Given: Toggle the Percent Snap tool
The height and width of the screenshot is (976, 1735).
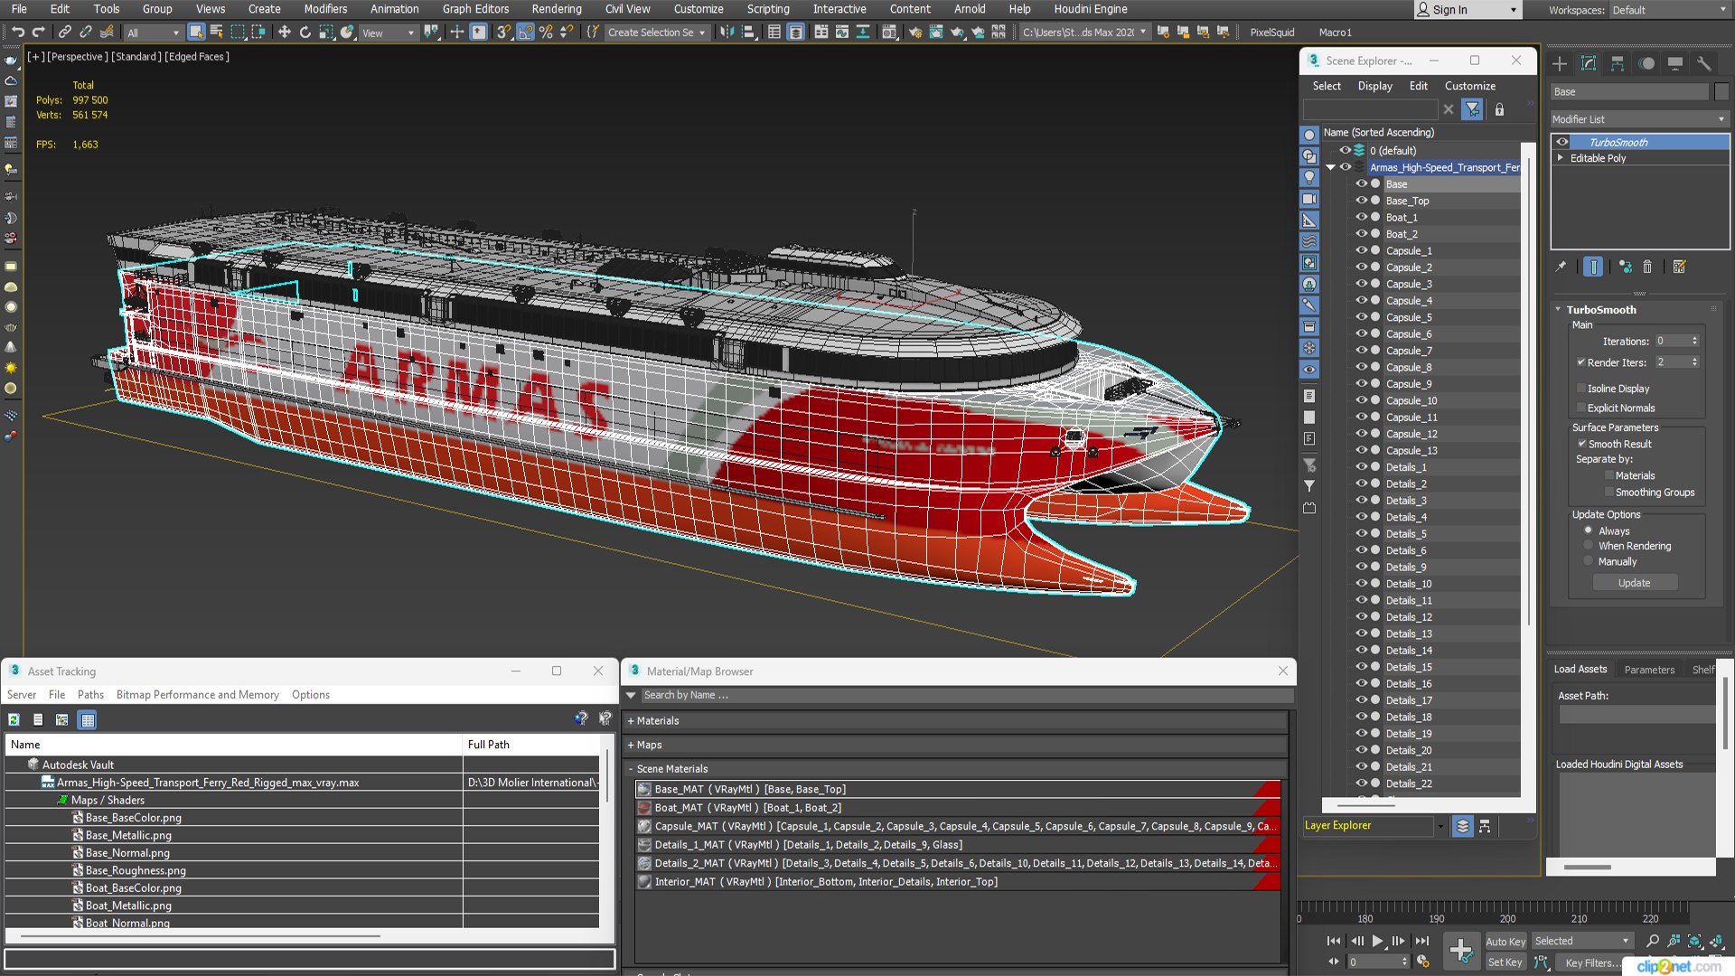Looking at the screenshot, I should pyautogui.click(x=546, y=32).
